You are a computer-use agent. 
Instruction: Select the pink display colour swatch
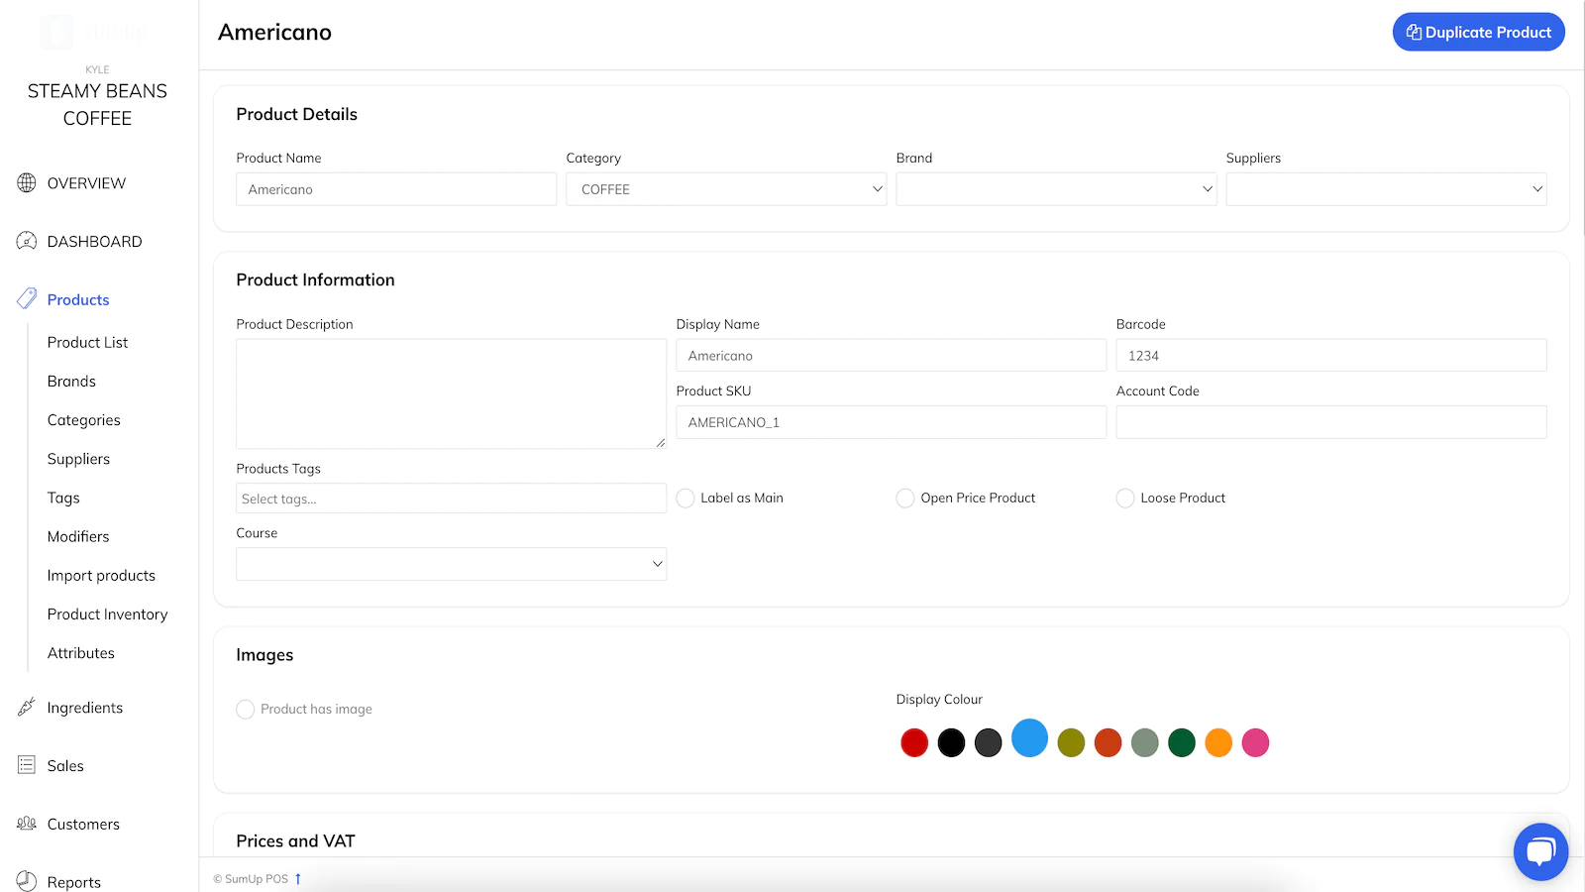[x=1255, y=742]
